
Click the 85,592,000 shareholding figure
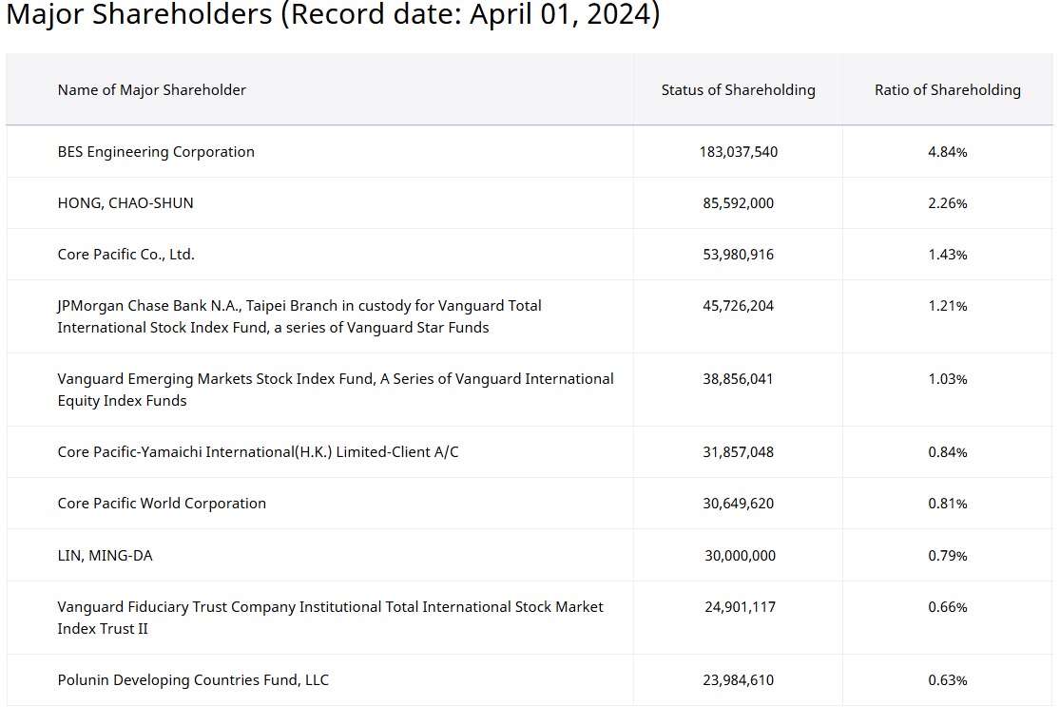[x=738, y=203]
